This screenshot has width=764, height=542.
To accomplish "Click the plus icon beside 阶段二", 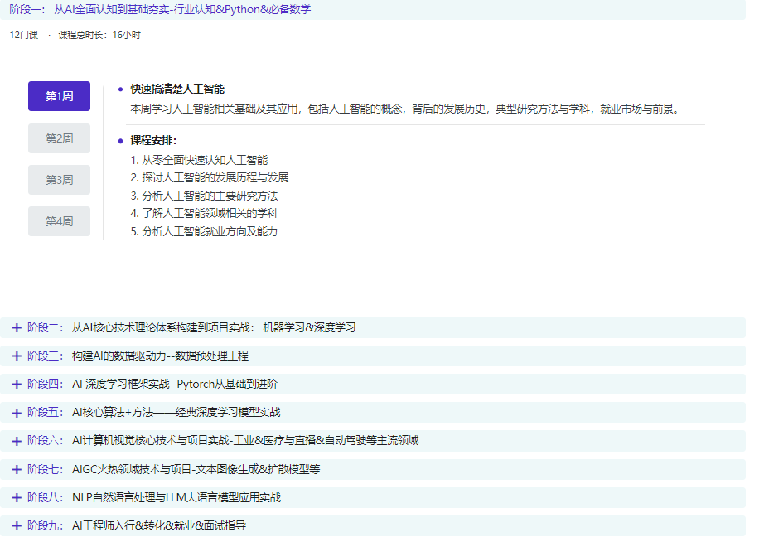I will pos(17,327).
